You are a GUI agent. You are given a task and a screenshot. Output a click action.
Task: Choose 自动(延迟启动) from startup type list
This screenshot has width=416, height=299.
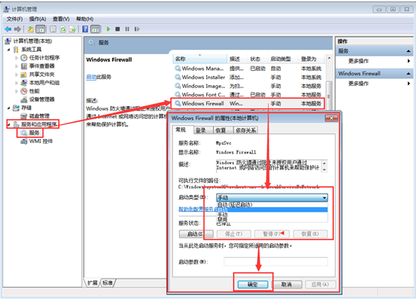tap(272, 205)
